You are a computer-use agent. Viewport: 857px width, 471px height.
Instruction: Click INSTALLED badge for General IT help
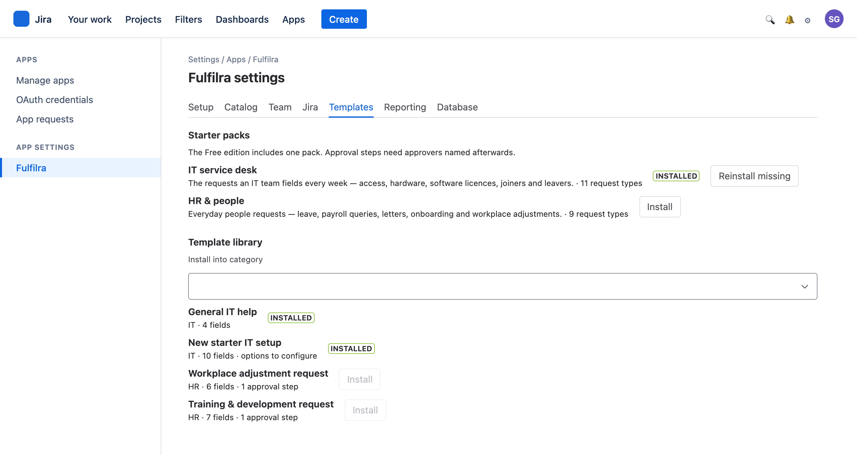291,318
